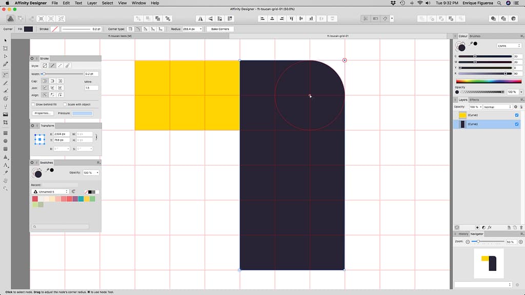Choose the Pen tool from the toolbar
525x295 pixels.
[6, 64]
